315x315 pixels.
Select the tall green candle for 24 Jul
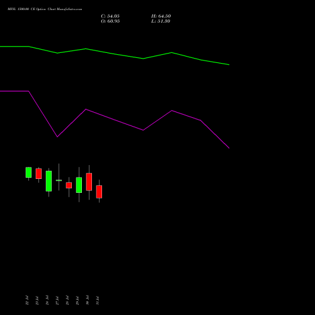pyautogui.click(x=49, y=181)
